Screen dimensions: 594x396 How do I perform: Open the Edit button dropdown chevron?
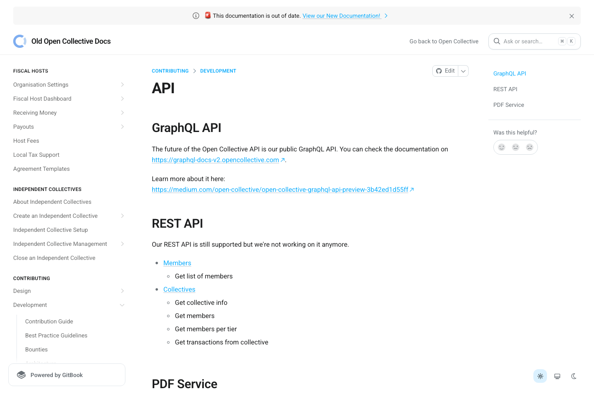point(463,71)
